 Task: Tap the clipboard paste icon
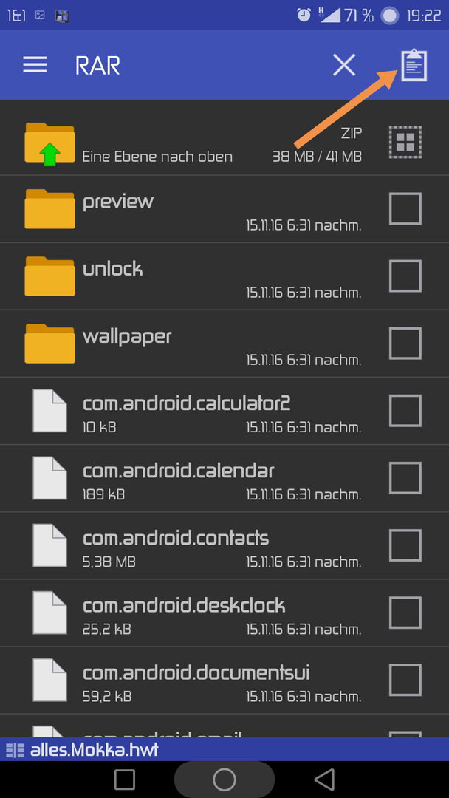click(414, 65)
